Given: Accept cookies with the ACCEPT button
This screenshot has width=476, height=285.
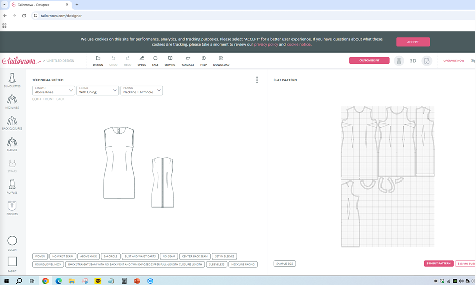Looking at the screenshot, I should point(413,42).
